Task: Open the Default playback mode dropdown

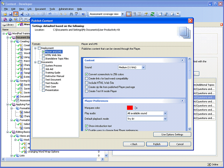Action: pos(165,119)
